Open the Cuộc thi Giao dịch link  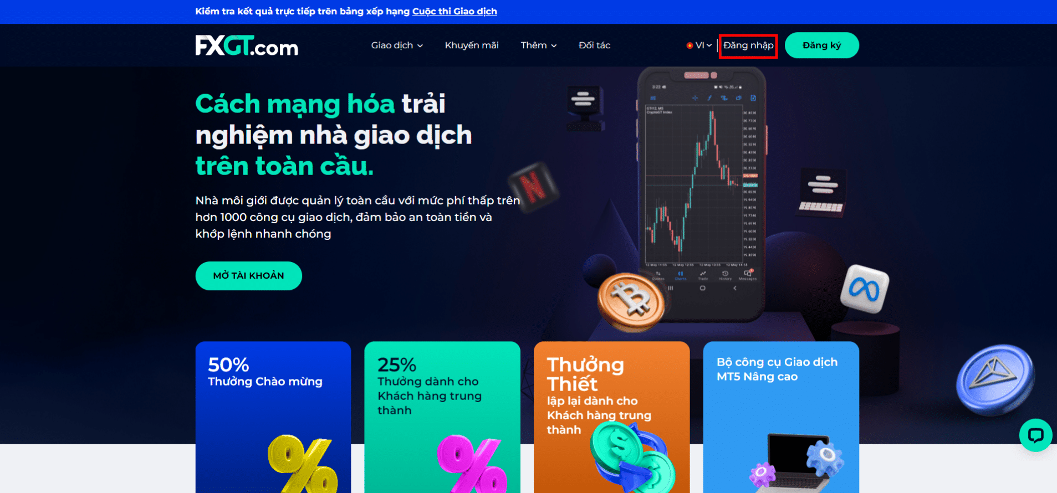(455, 11)
